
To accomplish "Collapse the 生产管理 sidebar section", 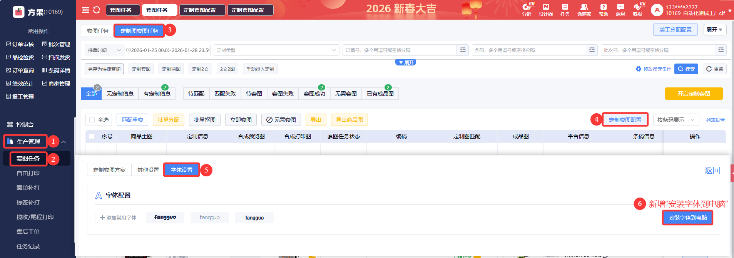I will pyautogui.click(x=64, y=142).
